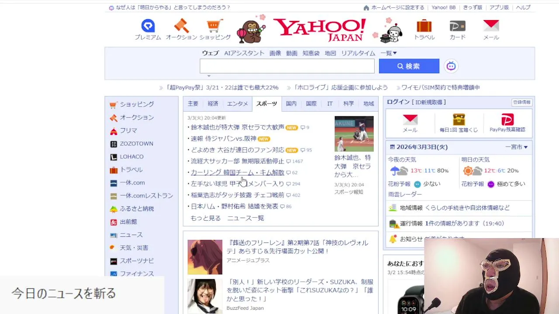559x314 pixels.
Task: Switch to the 国際 news tab
Action: pos(311,104)
